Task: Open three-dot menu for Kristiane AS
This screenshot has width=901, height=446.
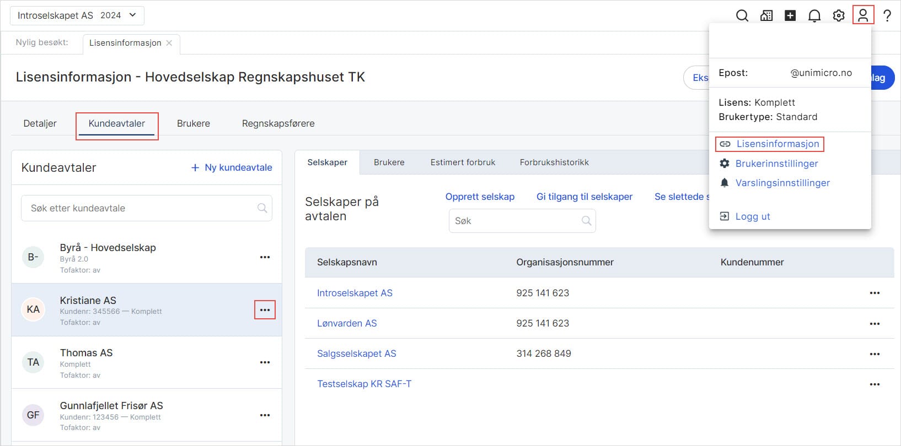Action: pos(265,310)
